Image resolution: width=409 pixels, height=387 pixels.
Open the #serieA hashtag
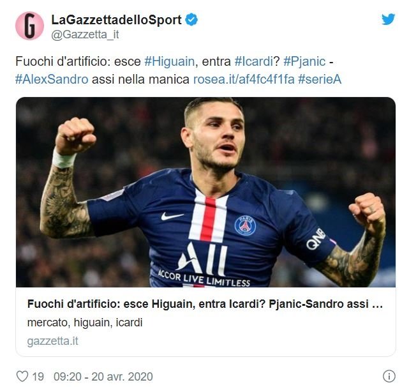(x=320, y=79)
